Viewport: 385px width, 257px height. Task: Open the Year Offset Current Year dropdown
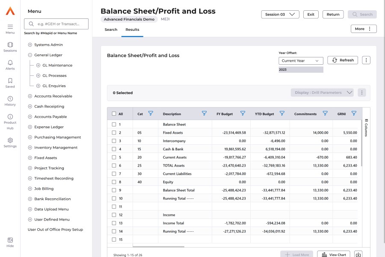click(x=301, y=61)
